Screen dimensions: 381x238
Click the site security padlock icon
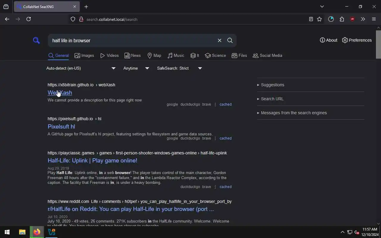(x=81, y=19)
